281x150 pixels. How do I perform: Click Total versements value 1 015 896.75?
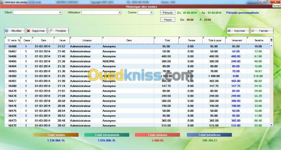107,140
